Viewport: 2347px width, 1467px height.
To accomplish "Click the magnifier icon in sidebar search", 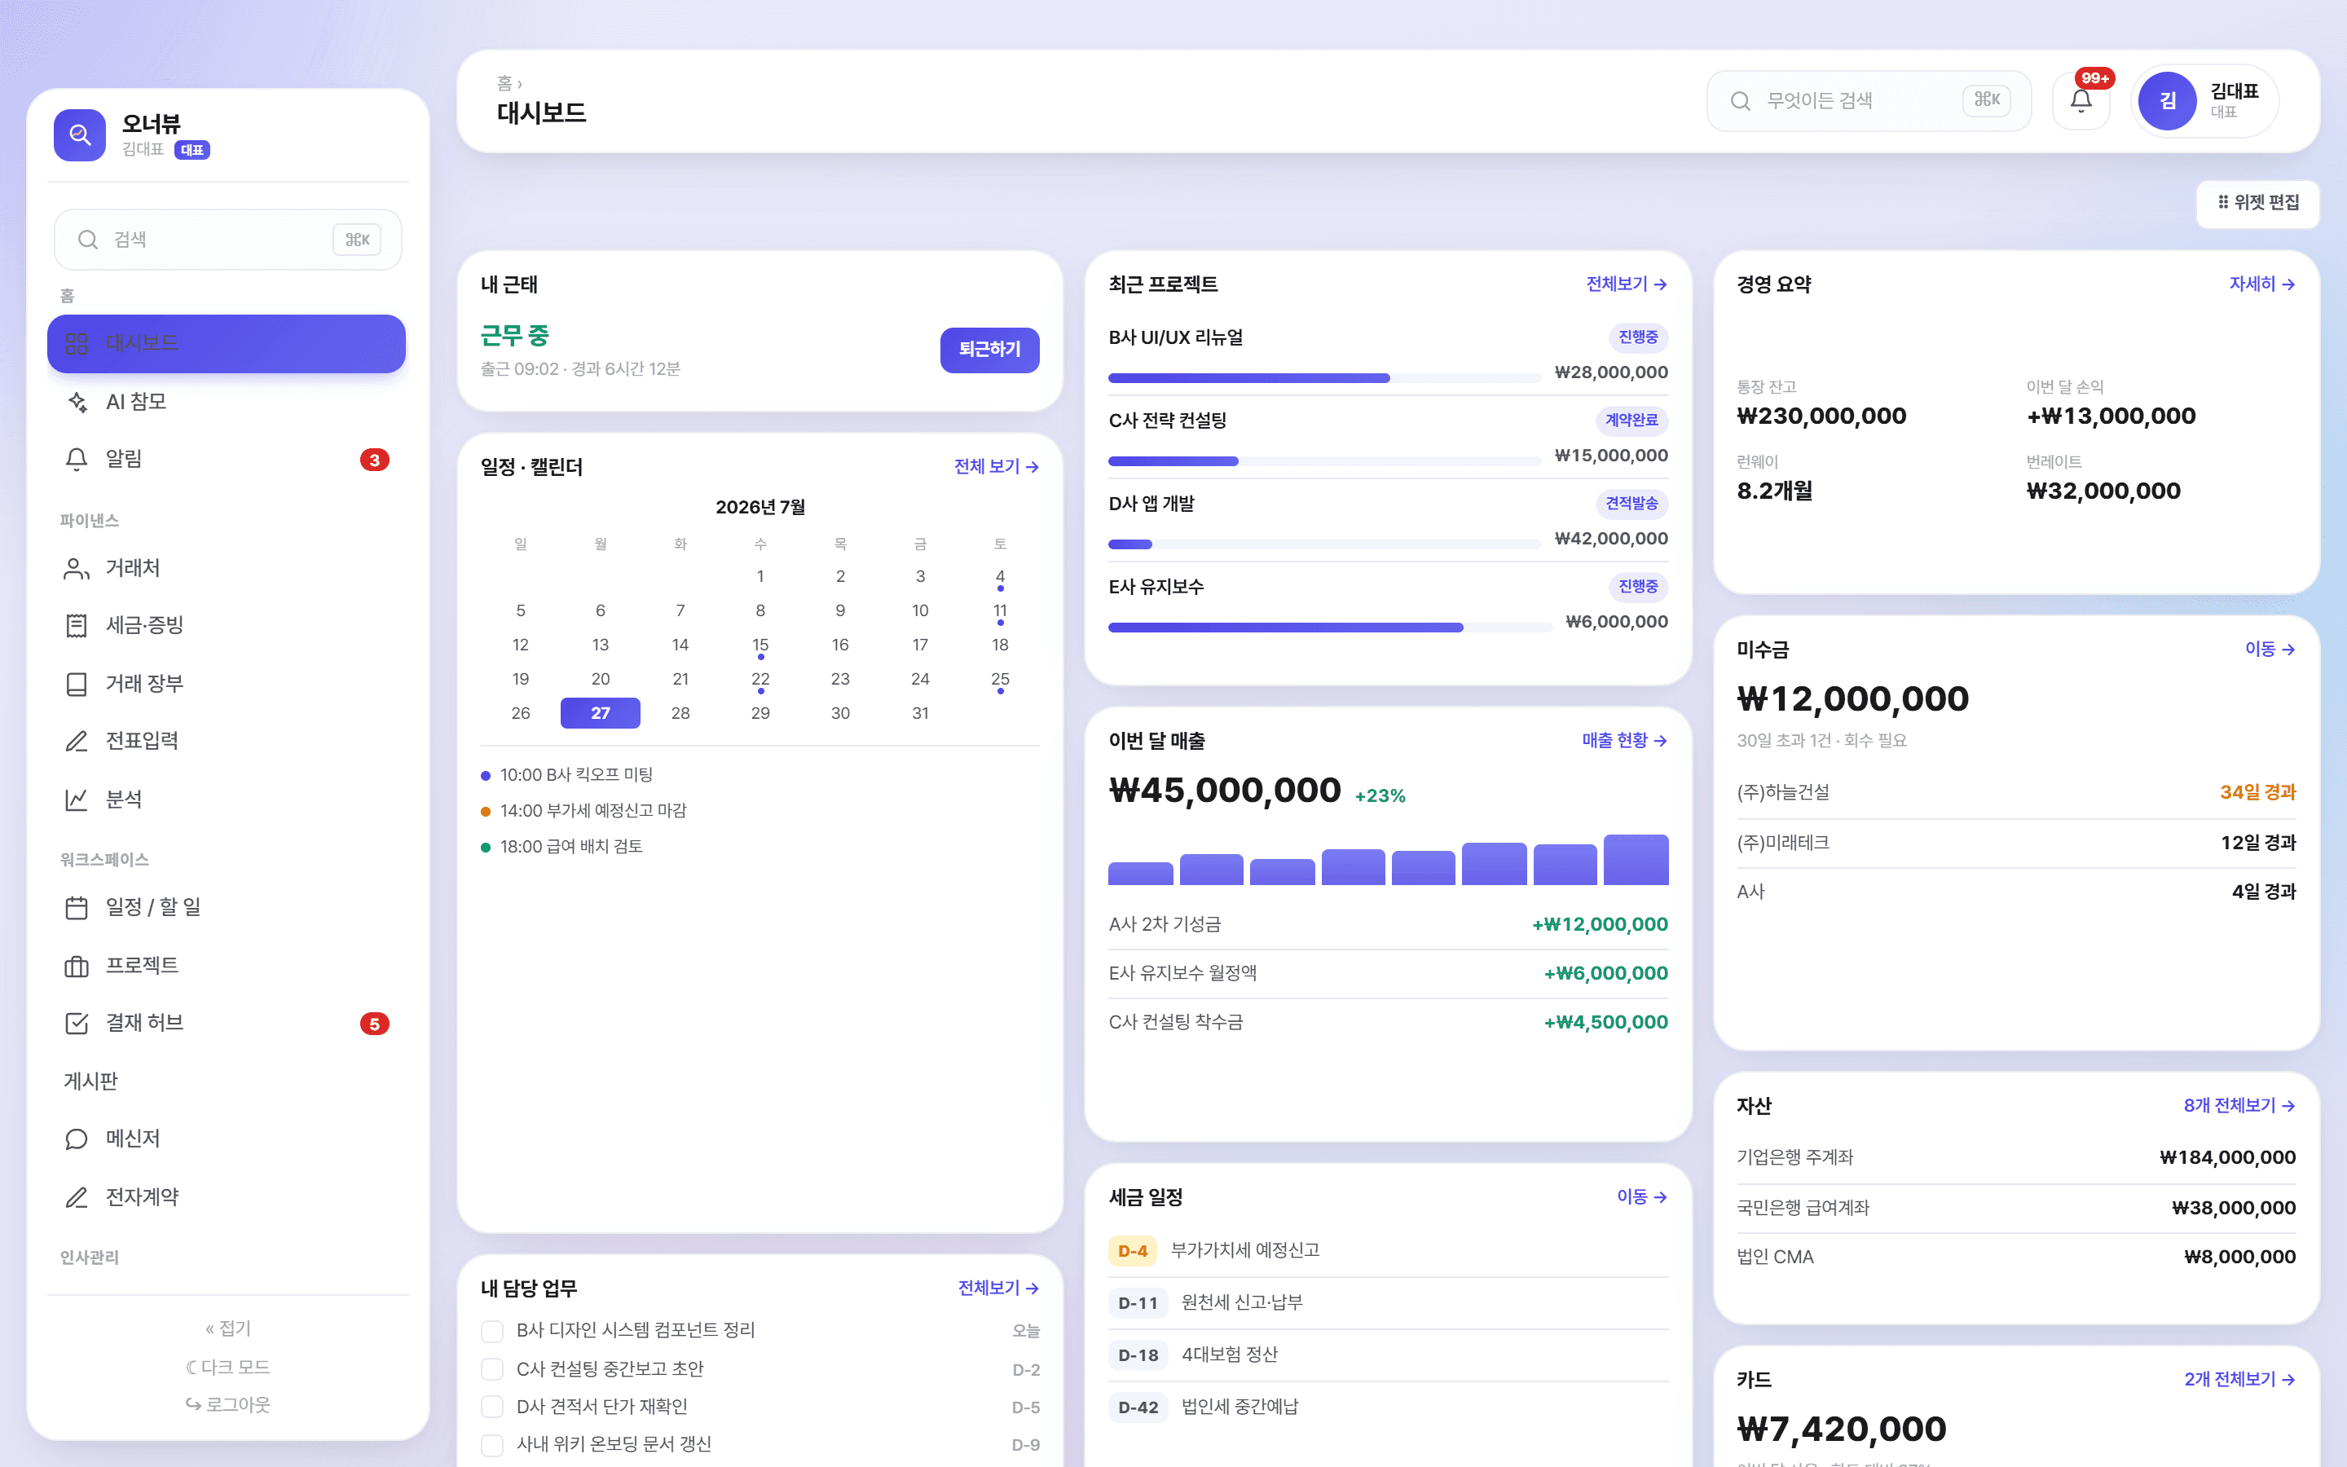I will pos(87,240).
